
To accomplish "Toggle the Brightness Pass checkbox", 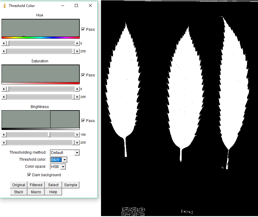I will pyautogui.click(x=83, y=121).
